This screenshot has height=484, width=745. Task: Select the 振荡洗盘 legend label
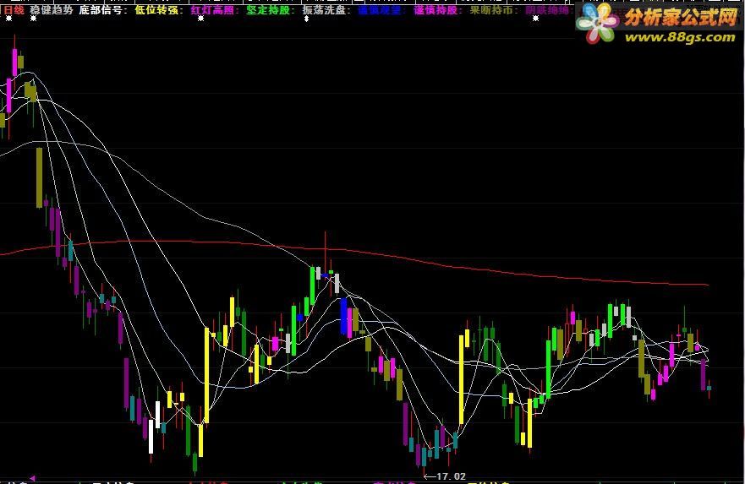click(327, 10)
